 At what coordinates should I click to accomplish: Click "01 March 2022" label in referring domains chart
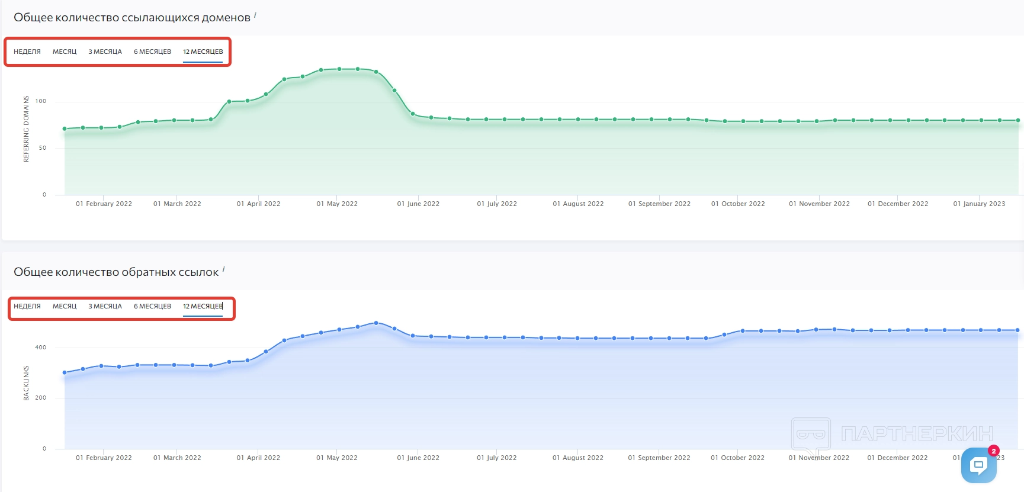177,204
